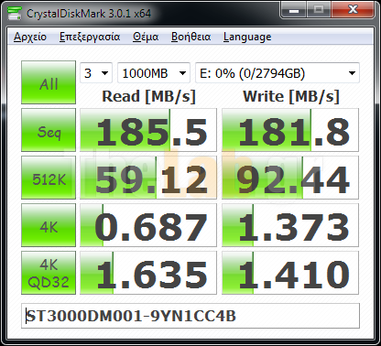381x346 pixels.
Task: Expand the 1000MB test size dropdown
Action: (x=154, y=73)
